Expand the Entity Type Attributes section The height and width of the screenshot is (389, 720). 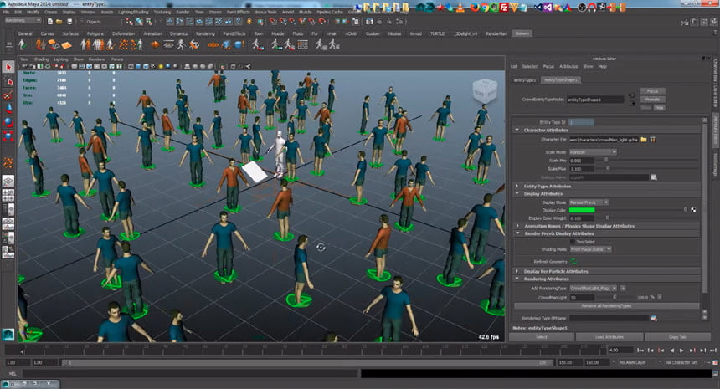click(517, 187)
